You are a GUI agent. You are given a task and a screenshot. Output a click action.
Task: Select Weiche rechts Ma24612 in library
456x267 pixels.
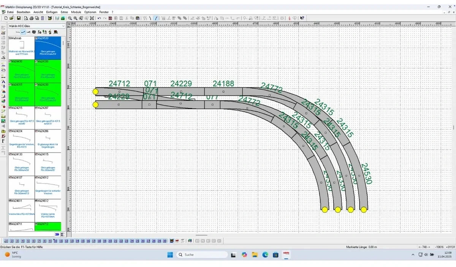[47, 210]
